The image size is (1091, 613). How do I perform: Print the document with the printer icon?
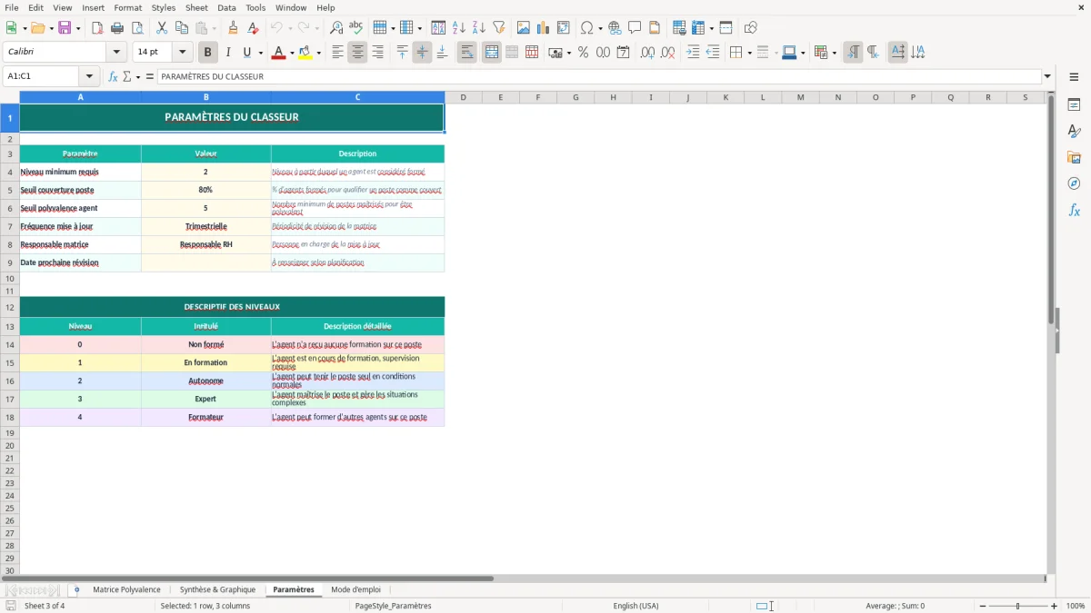[x=116, y=28]
